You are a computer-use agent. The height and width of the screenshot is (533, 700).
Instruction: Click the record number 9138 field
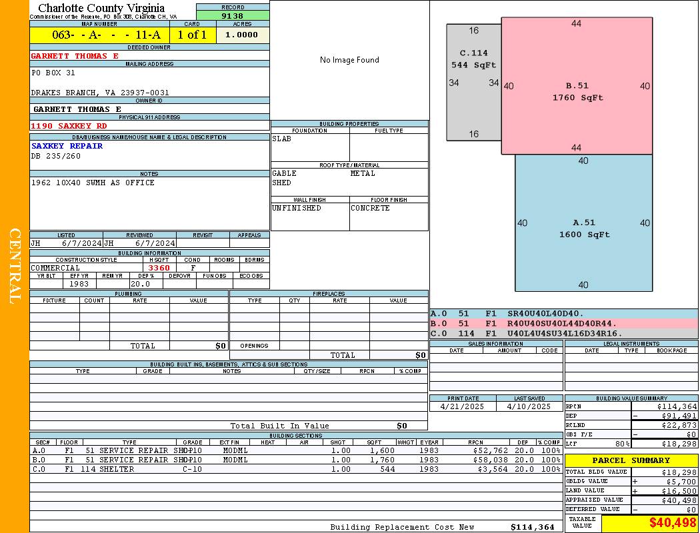[233, 15]
